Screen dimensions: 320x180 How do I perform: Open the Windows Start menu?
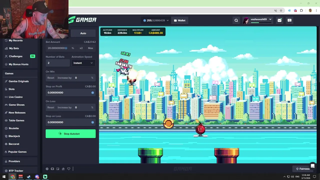coord(4,177)
